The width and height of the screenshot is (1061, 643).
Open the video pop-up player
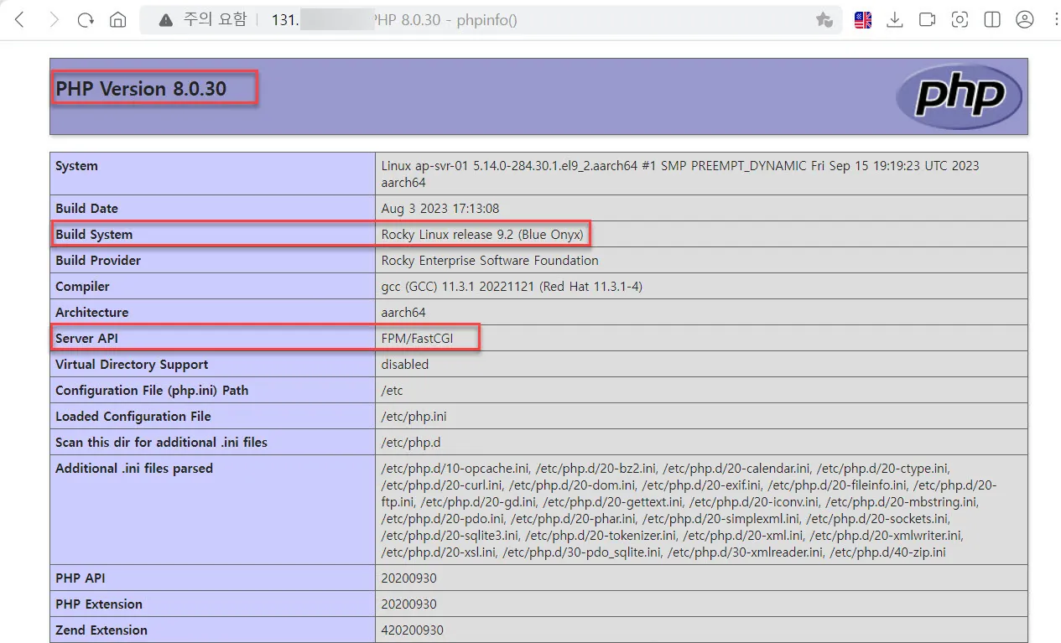tap(927, 18)
